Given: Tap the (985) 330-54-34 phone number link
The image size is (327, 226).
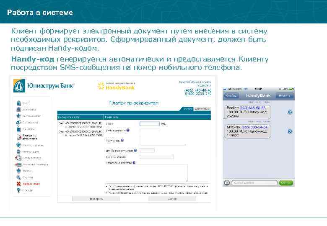Looking at the screenshot, I should click(x=254, y=127).
